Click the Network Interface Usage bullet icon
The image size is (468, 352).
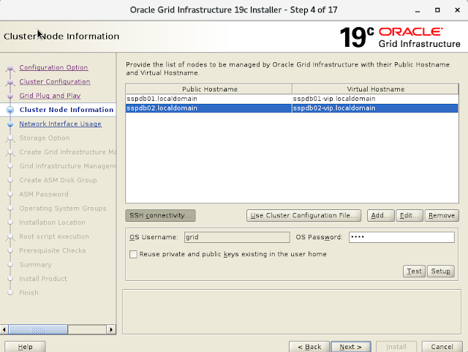pyautogui.click(x=10, y=124)
